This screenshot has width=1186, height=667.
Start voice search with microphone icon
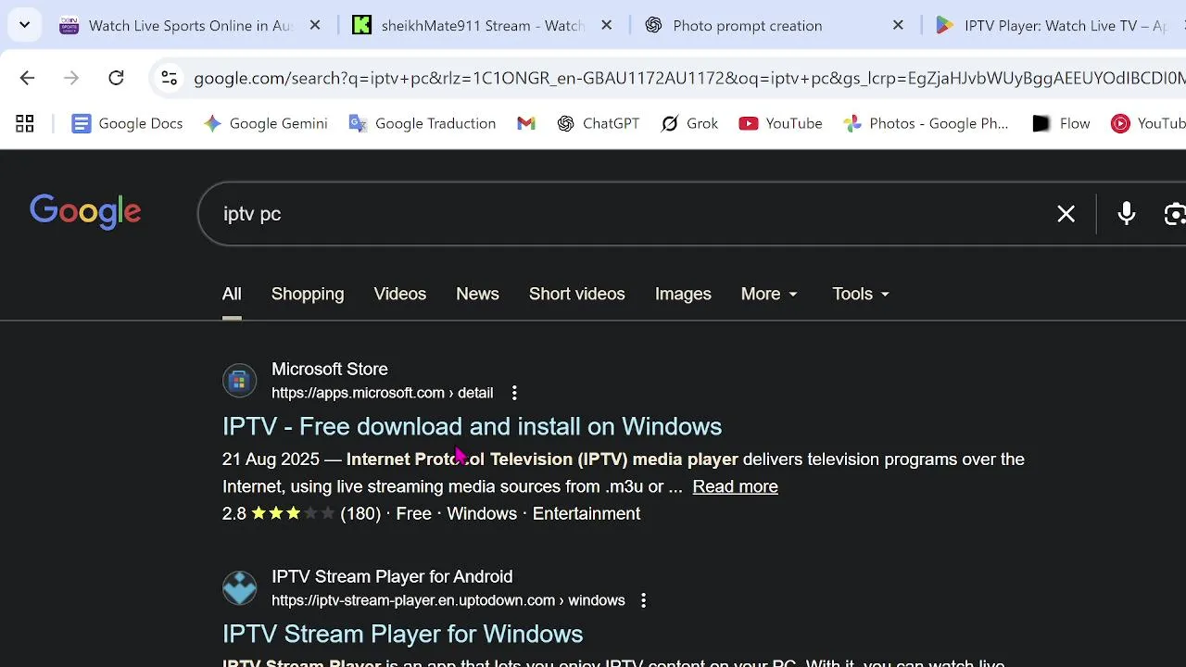[x=1126, y=214]
